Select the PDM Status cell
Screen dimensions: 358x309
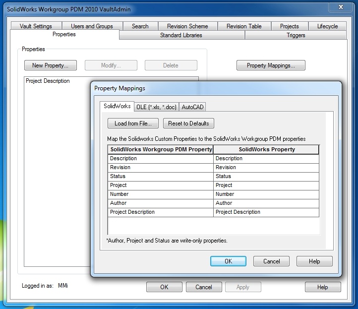[161, 176]
